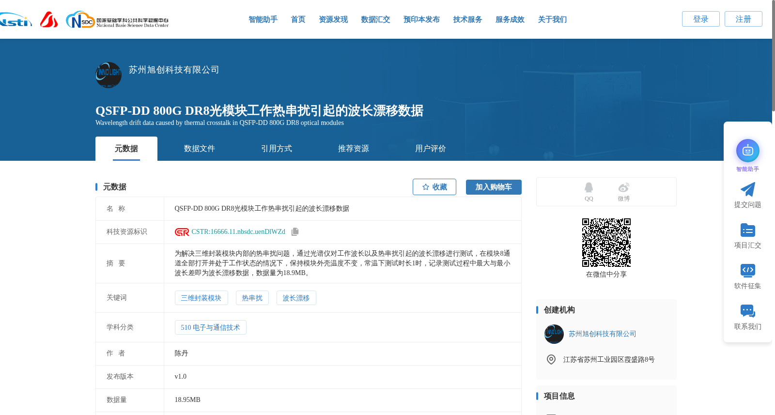Click the 在微信中分享 label

click(x=606, y=275)
